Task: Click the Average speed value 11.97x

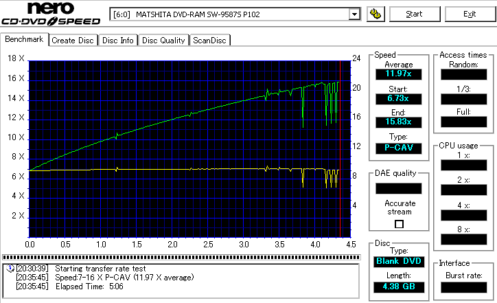Action: (x=398, y=74)
